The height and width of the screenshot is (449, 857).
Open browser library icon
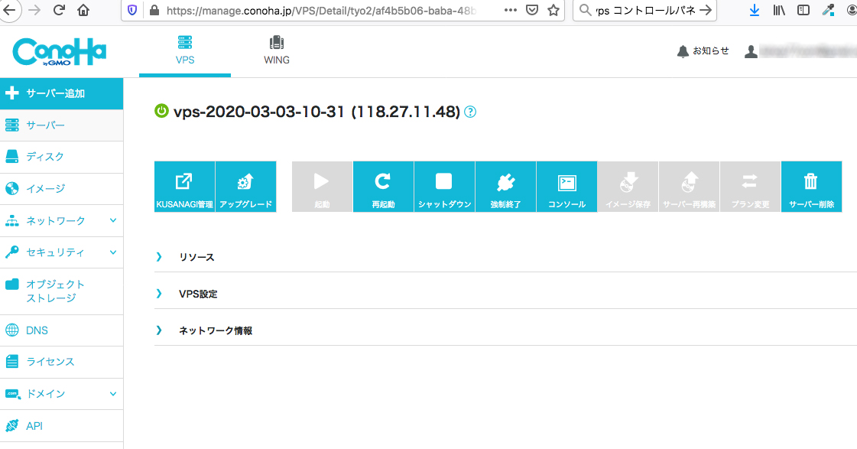click(779, 10)
